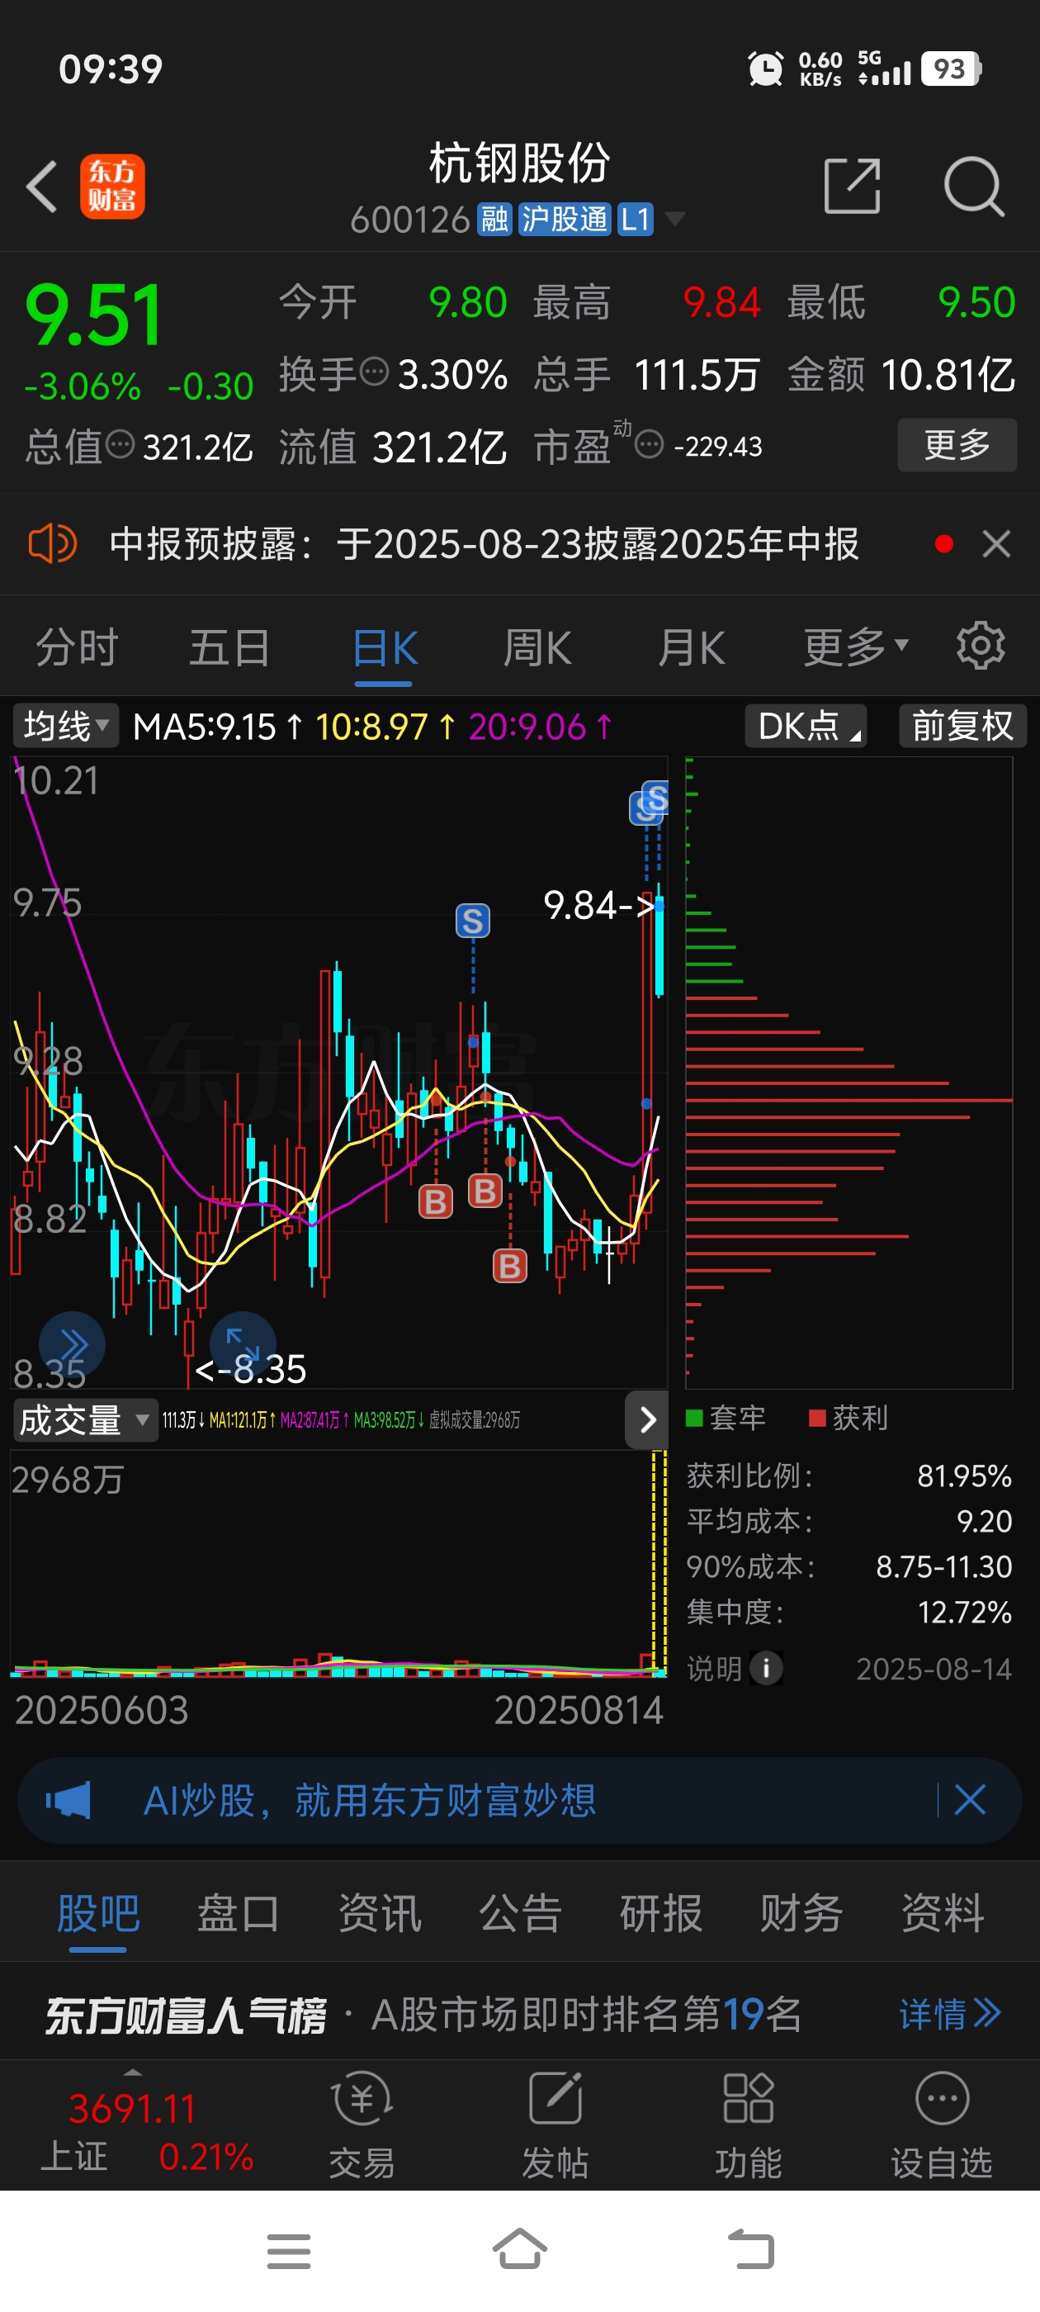Open the 资料 tab
1040x2312 pixels.
tap(943, 1912)
